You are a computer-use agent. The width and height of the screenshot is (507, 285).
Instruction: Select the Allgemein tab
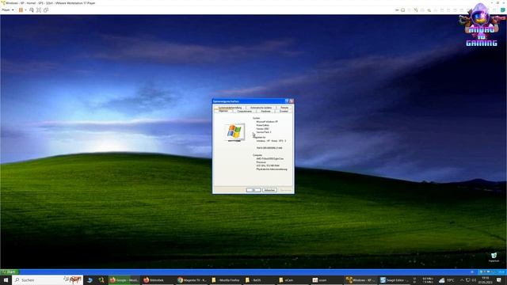pyautogui.click(x=223, y=111)
